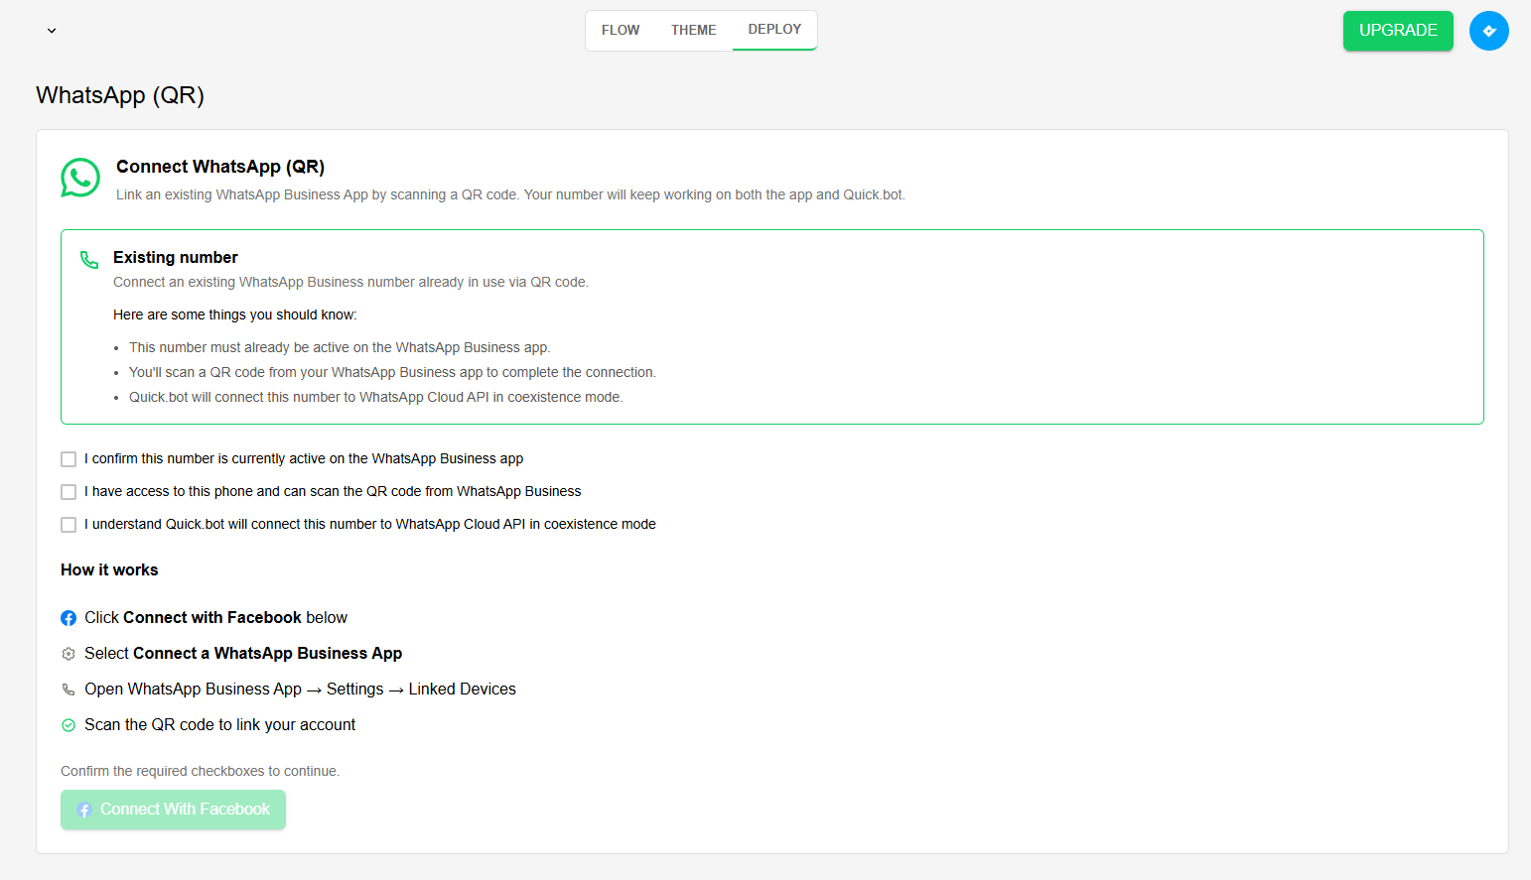Viewport: 1531px width, 880px height.
Task: Click the Facebook icon next to 'Click Connect with Facebook'
Action: tap(69, 618)
